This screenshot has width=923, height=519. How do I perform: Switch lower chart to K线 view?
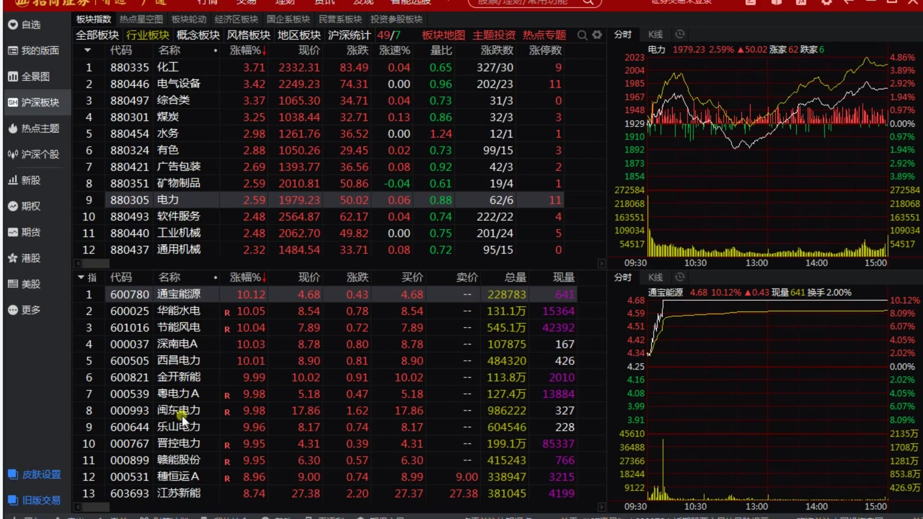655,277
